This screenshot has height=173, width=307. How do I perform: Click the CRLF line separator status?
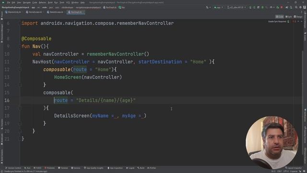point(279,172)
